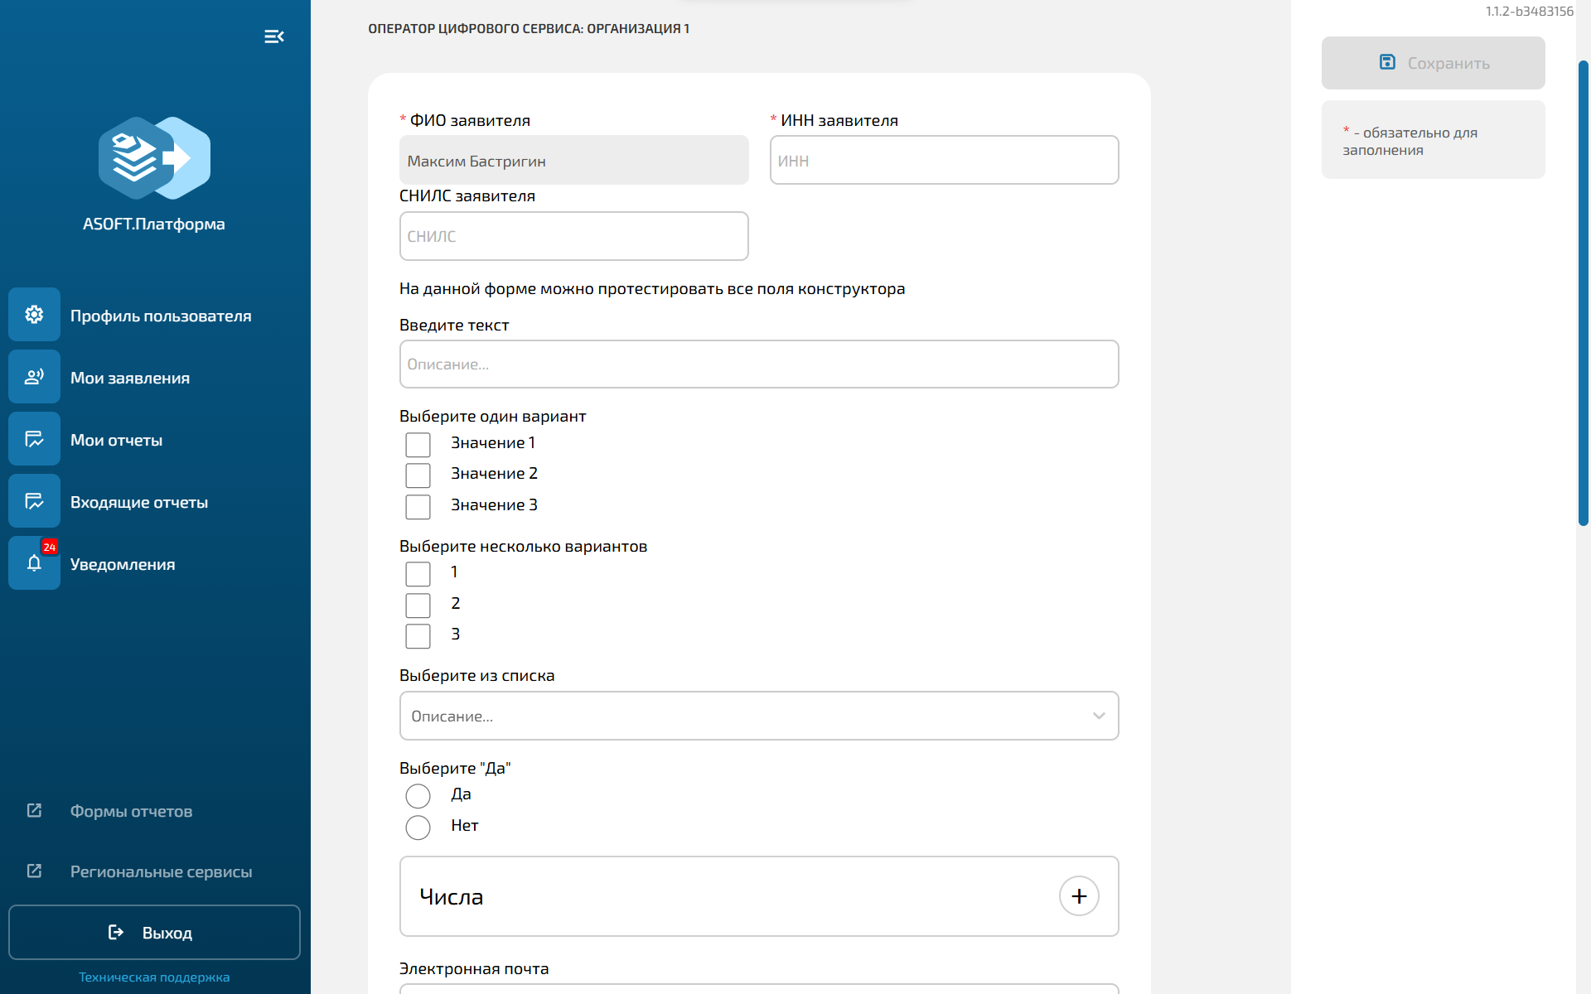
Task: Click the ИНН заявителя input field
Action: [x=944, y=161]
